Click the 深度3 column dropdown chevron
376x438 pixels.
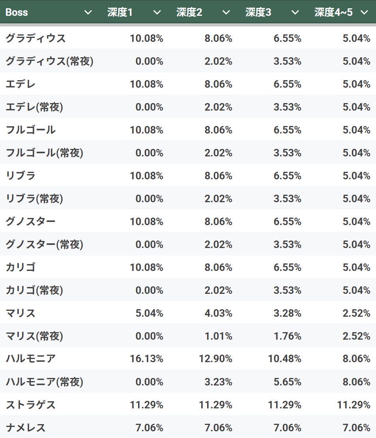click(295, 12)
